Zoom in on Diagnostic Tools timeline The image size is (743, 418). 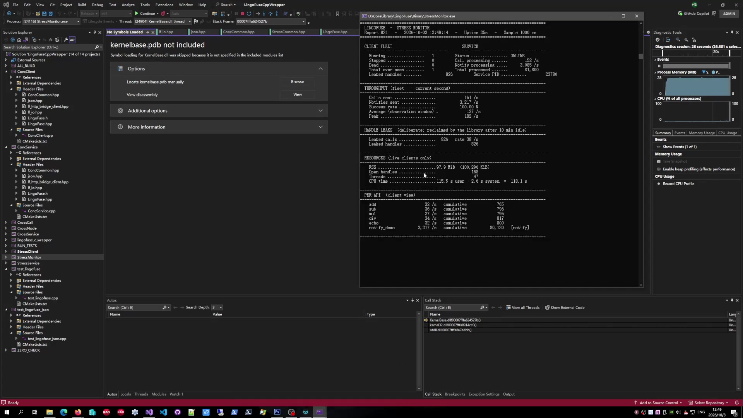(678, 40)
